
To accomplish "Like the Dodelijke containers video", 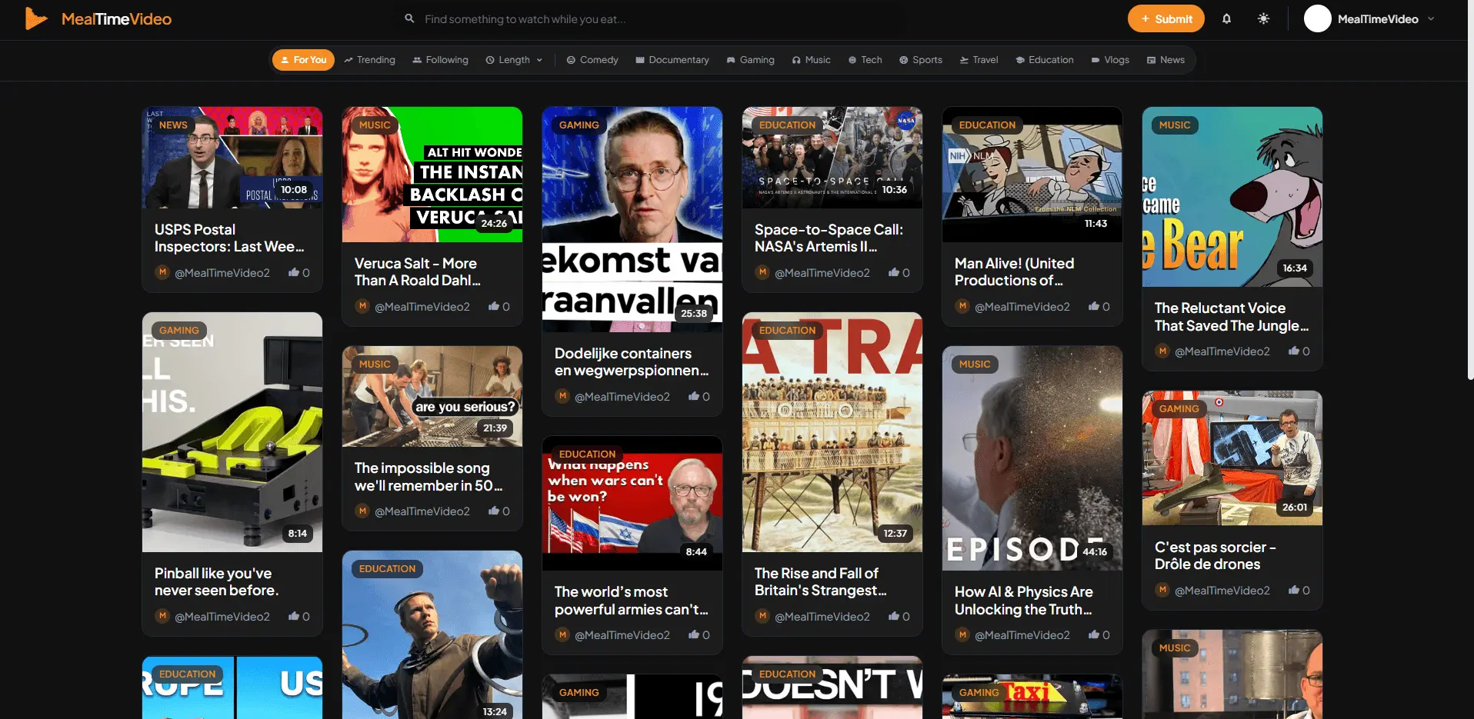I will 699,397.
